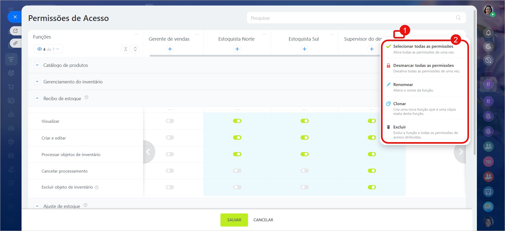The width and height of the screenshot is (505, 231).
Task: Disable Criar e editar for Estoquista Norte
Action: [x=237, y=138]
